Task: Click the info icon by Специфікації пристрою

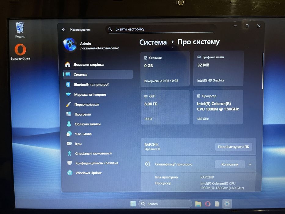Action: pyautogui.click(x=148, y=164)
